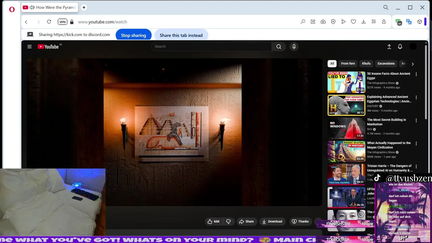Image resolution: width=432 pixels, height=243 pixels.
Task: Open the YouTube hamburger guide menu
Action: (29, 47)
